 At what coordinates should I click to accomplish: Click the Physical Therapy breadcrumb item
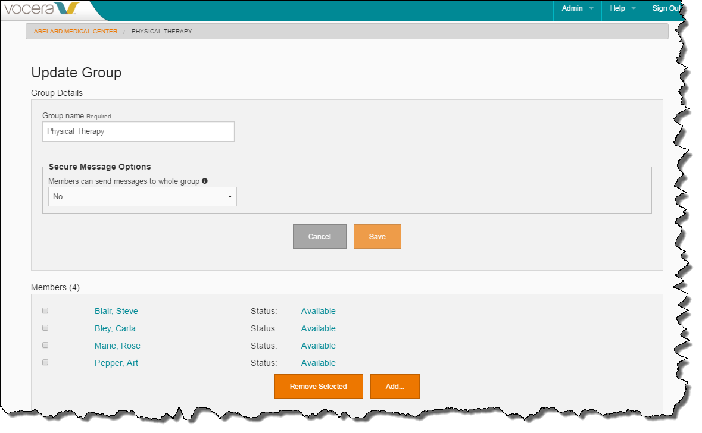(x=161, y=31)
